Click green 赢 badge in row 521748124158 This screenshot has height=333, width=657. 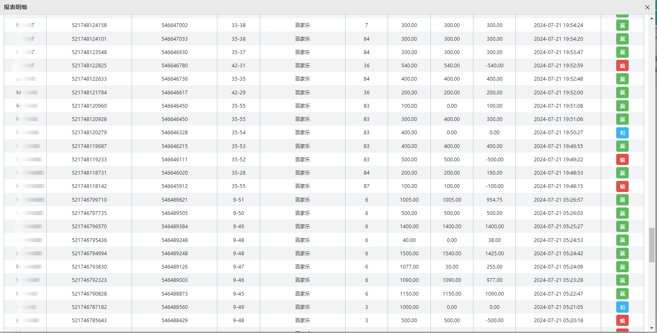coord(622,25)
